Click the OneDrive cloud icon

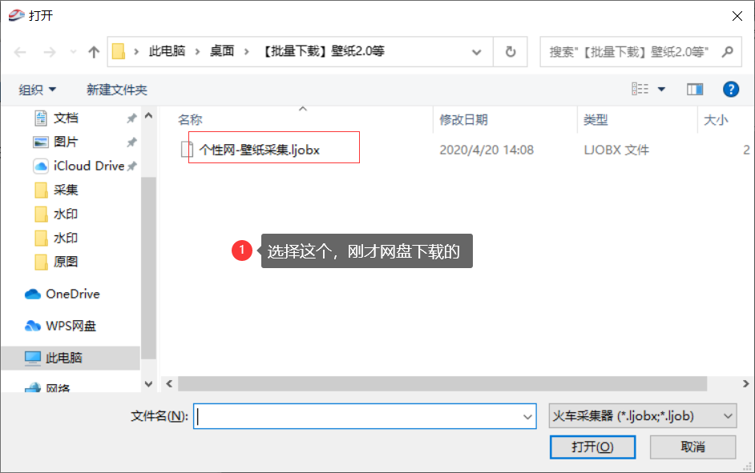tap(32, 294)
